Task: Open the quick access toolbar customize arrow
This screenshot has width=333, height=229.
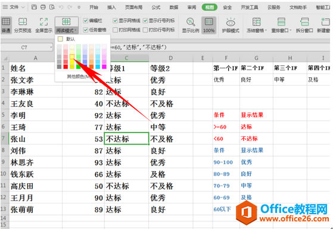Action: 79,7
